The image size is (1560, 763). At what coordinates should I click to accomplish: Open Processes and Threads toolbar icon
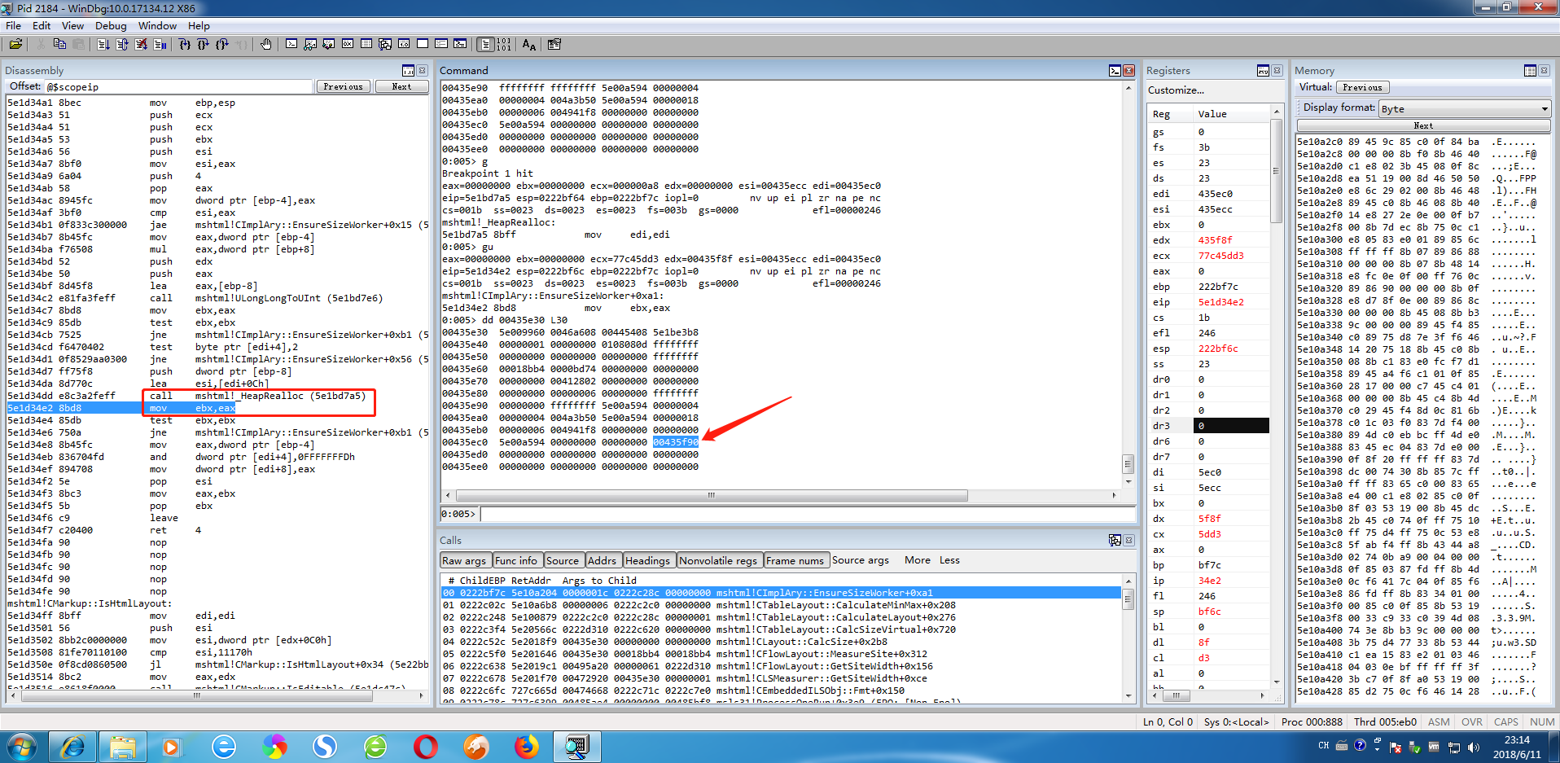click(x=441, y=44)
